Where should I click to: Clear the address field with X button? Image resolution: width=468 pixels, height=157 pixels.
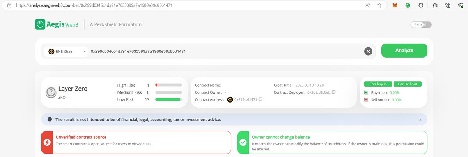pos(368,51)
